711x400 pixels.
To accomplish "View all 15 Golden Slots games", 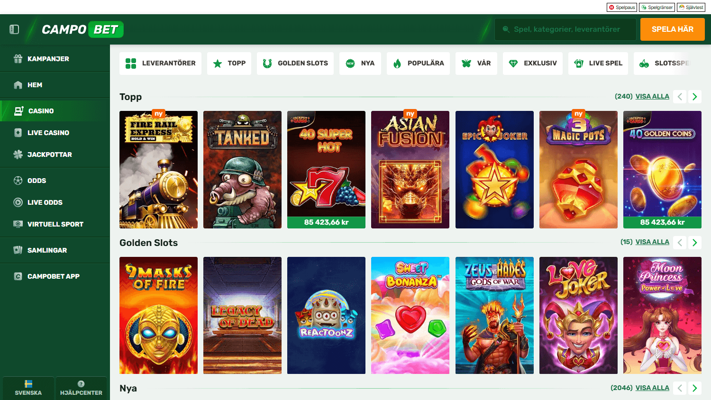I will 652,242.
